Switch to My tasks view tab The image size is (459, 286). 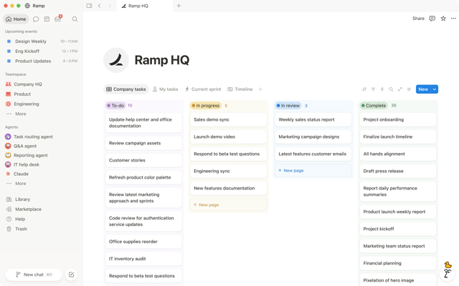point(166,89)
